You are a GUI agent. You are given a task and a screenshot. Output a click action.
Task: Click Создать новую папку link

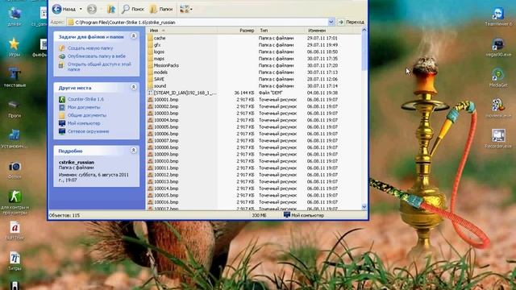pos(90,48)
